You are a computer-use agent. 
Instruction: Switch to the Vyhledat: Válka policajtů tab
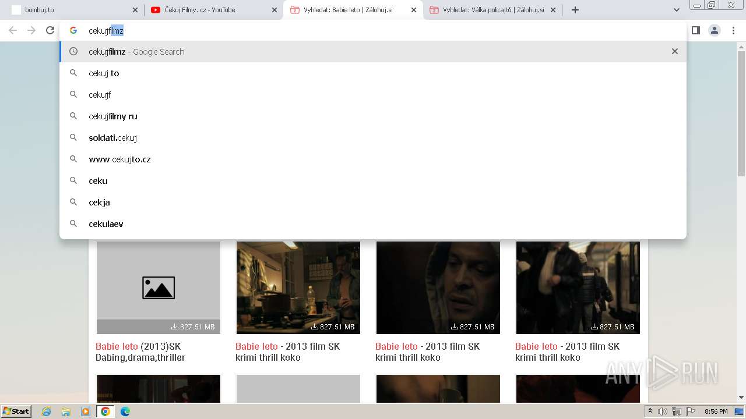492,10
